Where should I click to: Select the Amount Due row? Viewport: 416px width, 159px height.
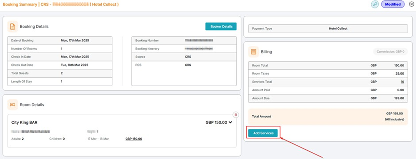point(328,98)
